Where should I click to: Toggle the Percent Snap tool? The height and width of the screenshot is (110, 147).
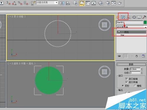20,3
